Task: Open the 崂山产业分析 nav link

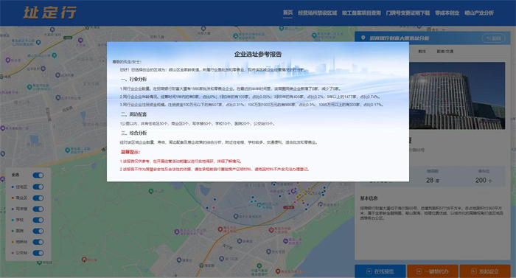Action: [479, 13]
